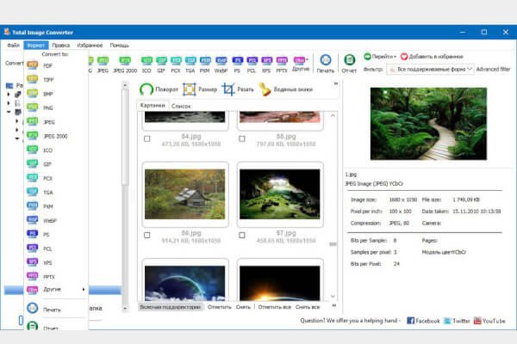Viewport: 517px width, 344px height.
Task: Click the PXM toolbar button
Action: (205, 64)
